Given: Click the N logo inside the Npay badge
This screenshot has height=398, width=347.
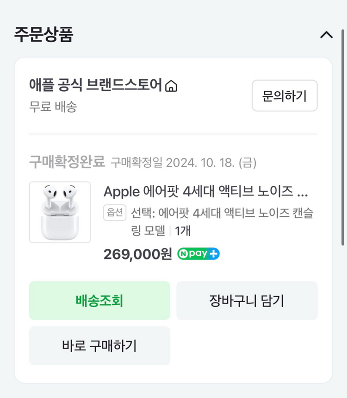Looking at the screenshot, I should point(184,253).
